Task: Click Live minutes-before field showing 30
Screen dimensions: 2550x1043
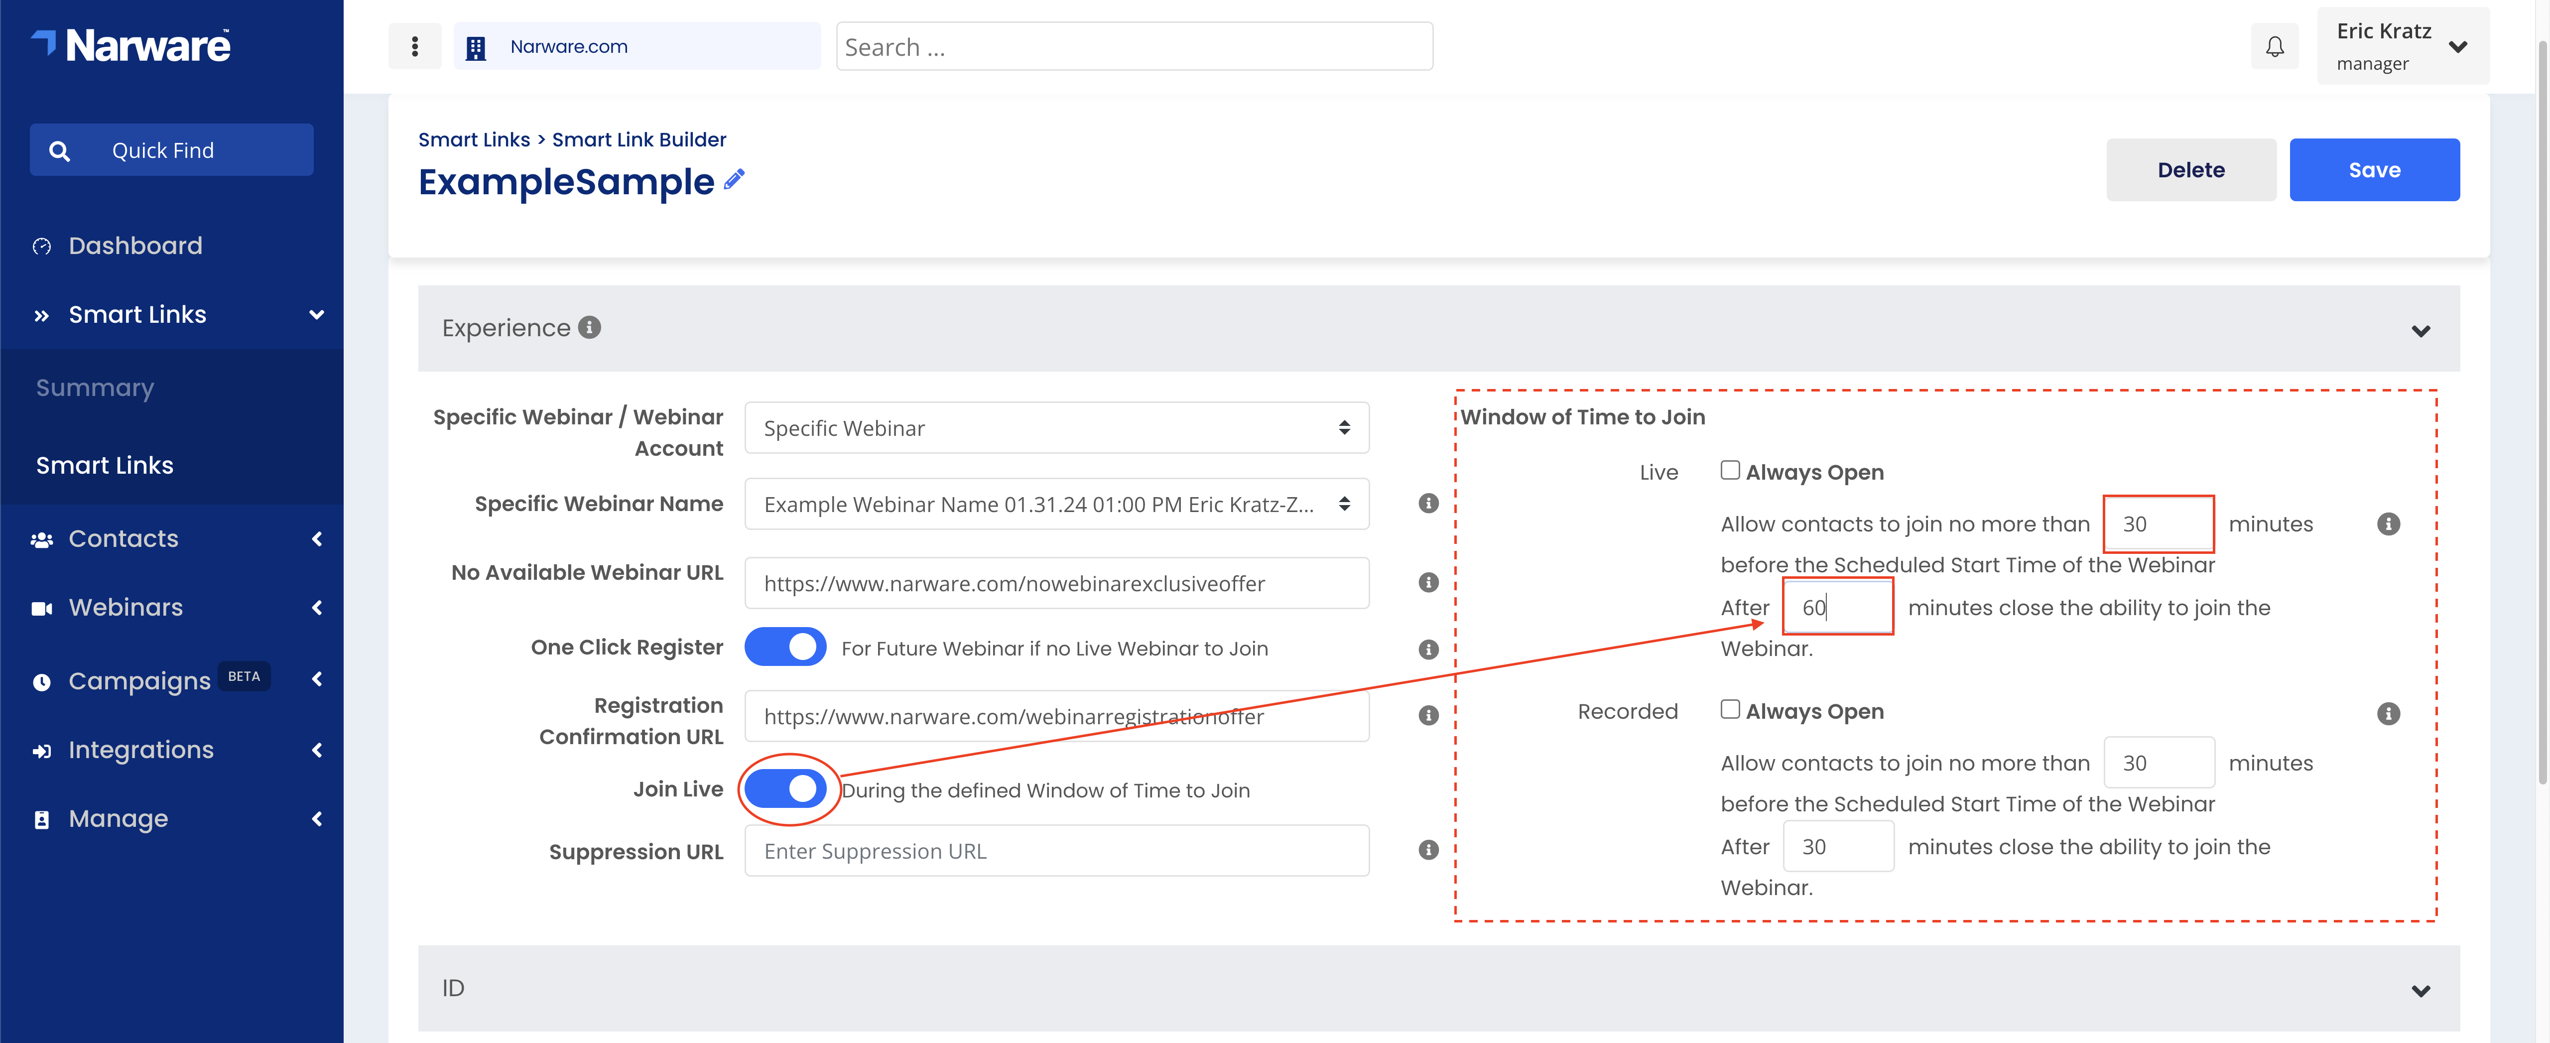Action: [2158, 523]
